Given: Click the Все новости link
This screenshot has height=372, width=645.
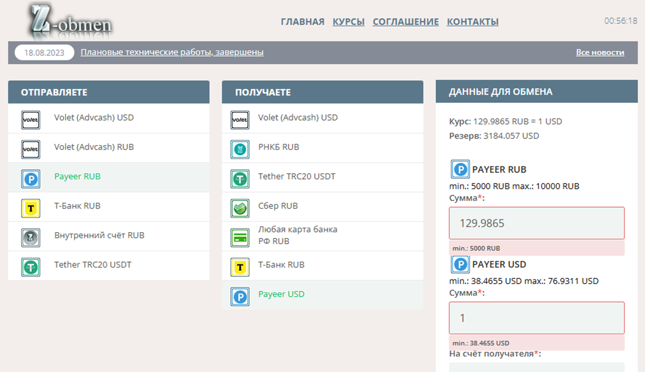Looking at the screenshot, I should pyautogui.click(x=600, y=52).
